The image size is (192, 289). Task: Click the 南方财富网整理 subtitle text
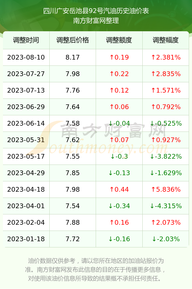pyautogui.click(x=96, y=20)
